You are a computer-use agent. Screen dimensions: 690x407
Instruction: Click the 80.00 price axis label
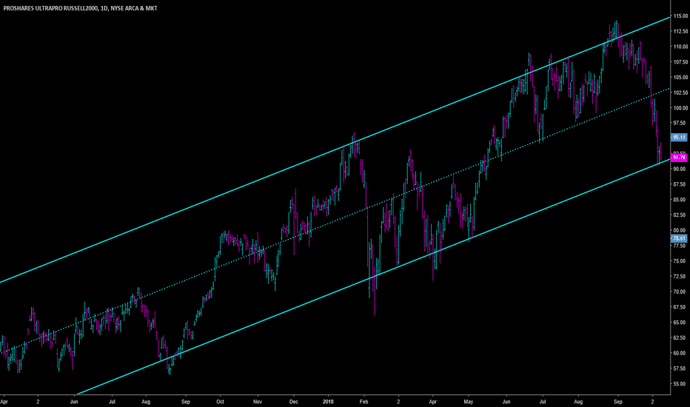680,231
